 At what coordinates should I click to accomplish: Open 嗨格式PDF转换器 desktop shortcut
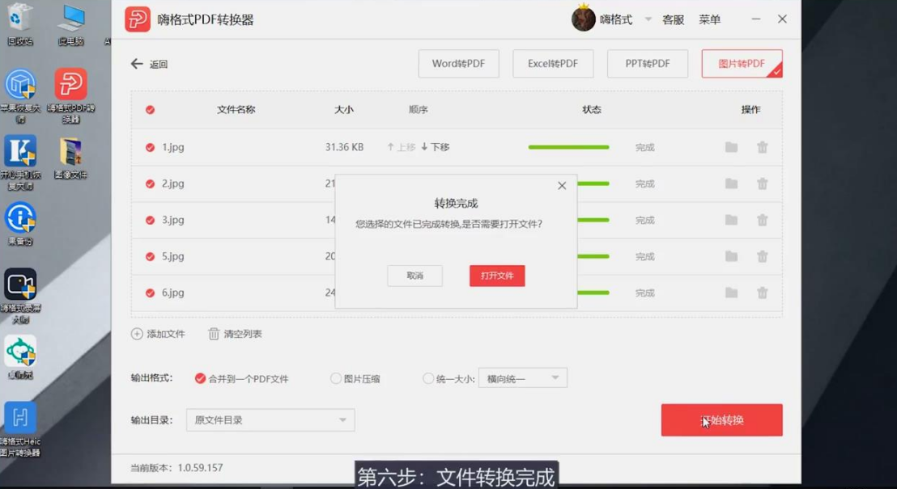[71, 96]
